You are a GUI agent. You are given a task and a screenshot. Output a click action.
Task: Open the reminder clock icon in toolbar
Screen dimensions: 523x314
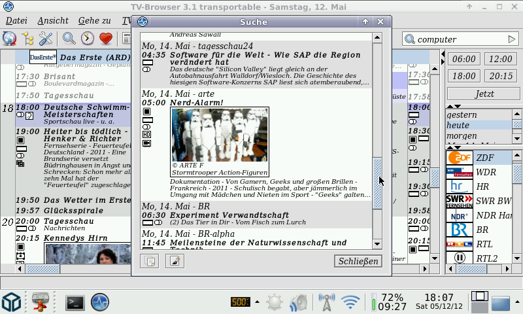87,39
